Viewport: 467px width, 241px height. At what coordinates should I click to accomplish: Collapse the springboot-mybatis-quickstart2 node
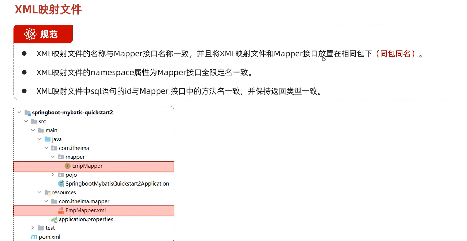19,112
